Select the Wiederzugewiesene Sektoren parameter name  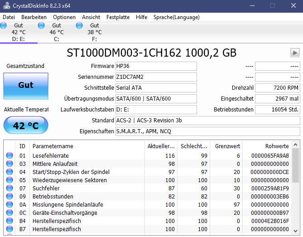coord(70,180)
